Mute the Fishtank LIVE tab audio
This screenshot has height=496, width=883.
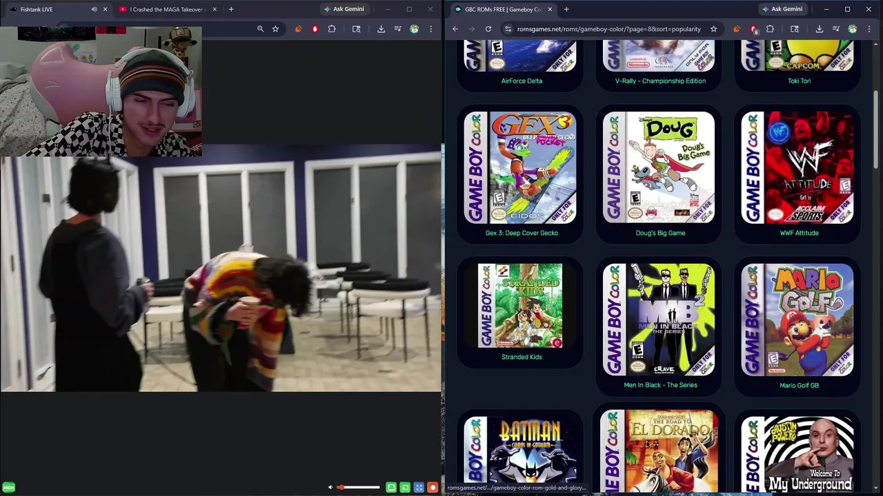(x=94, y=9)
